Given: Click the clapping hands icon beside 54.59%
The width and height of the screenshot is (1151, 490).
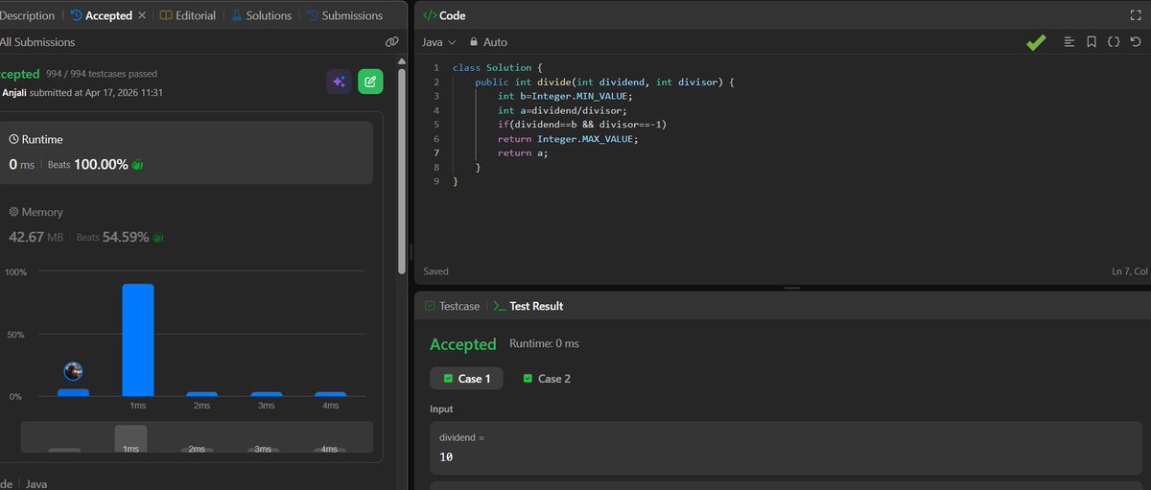Looking at the screenshot, I should (x=158, y=237).
